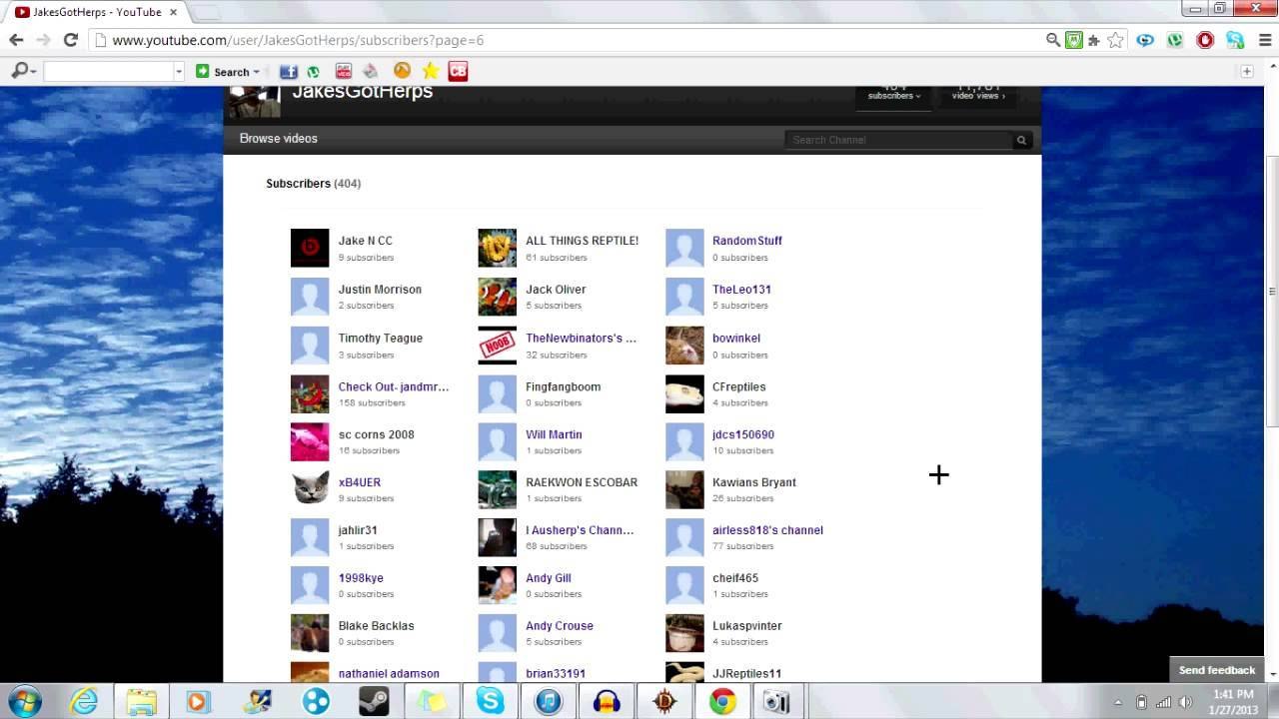The height and width of the screenshot is (719, 1279).
Task: Open the xB4UER channel link
Action: [360, 482]
